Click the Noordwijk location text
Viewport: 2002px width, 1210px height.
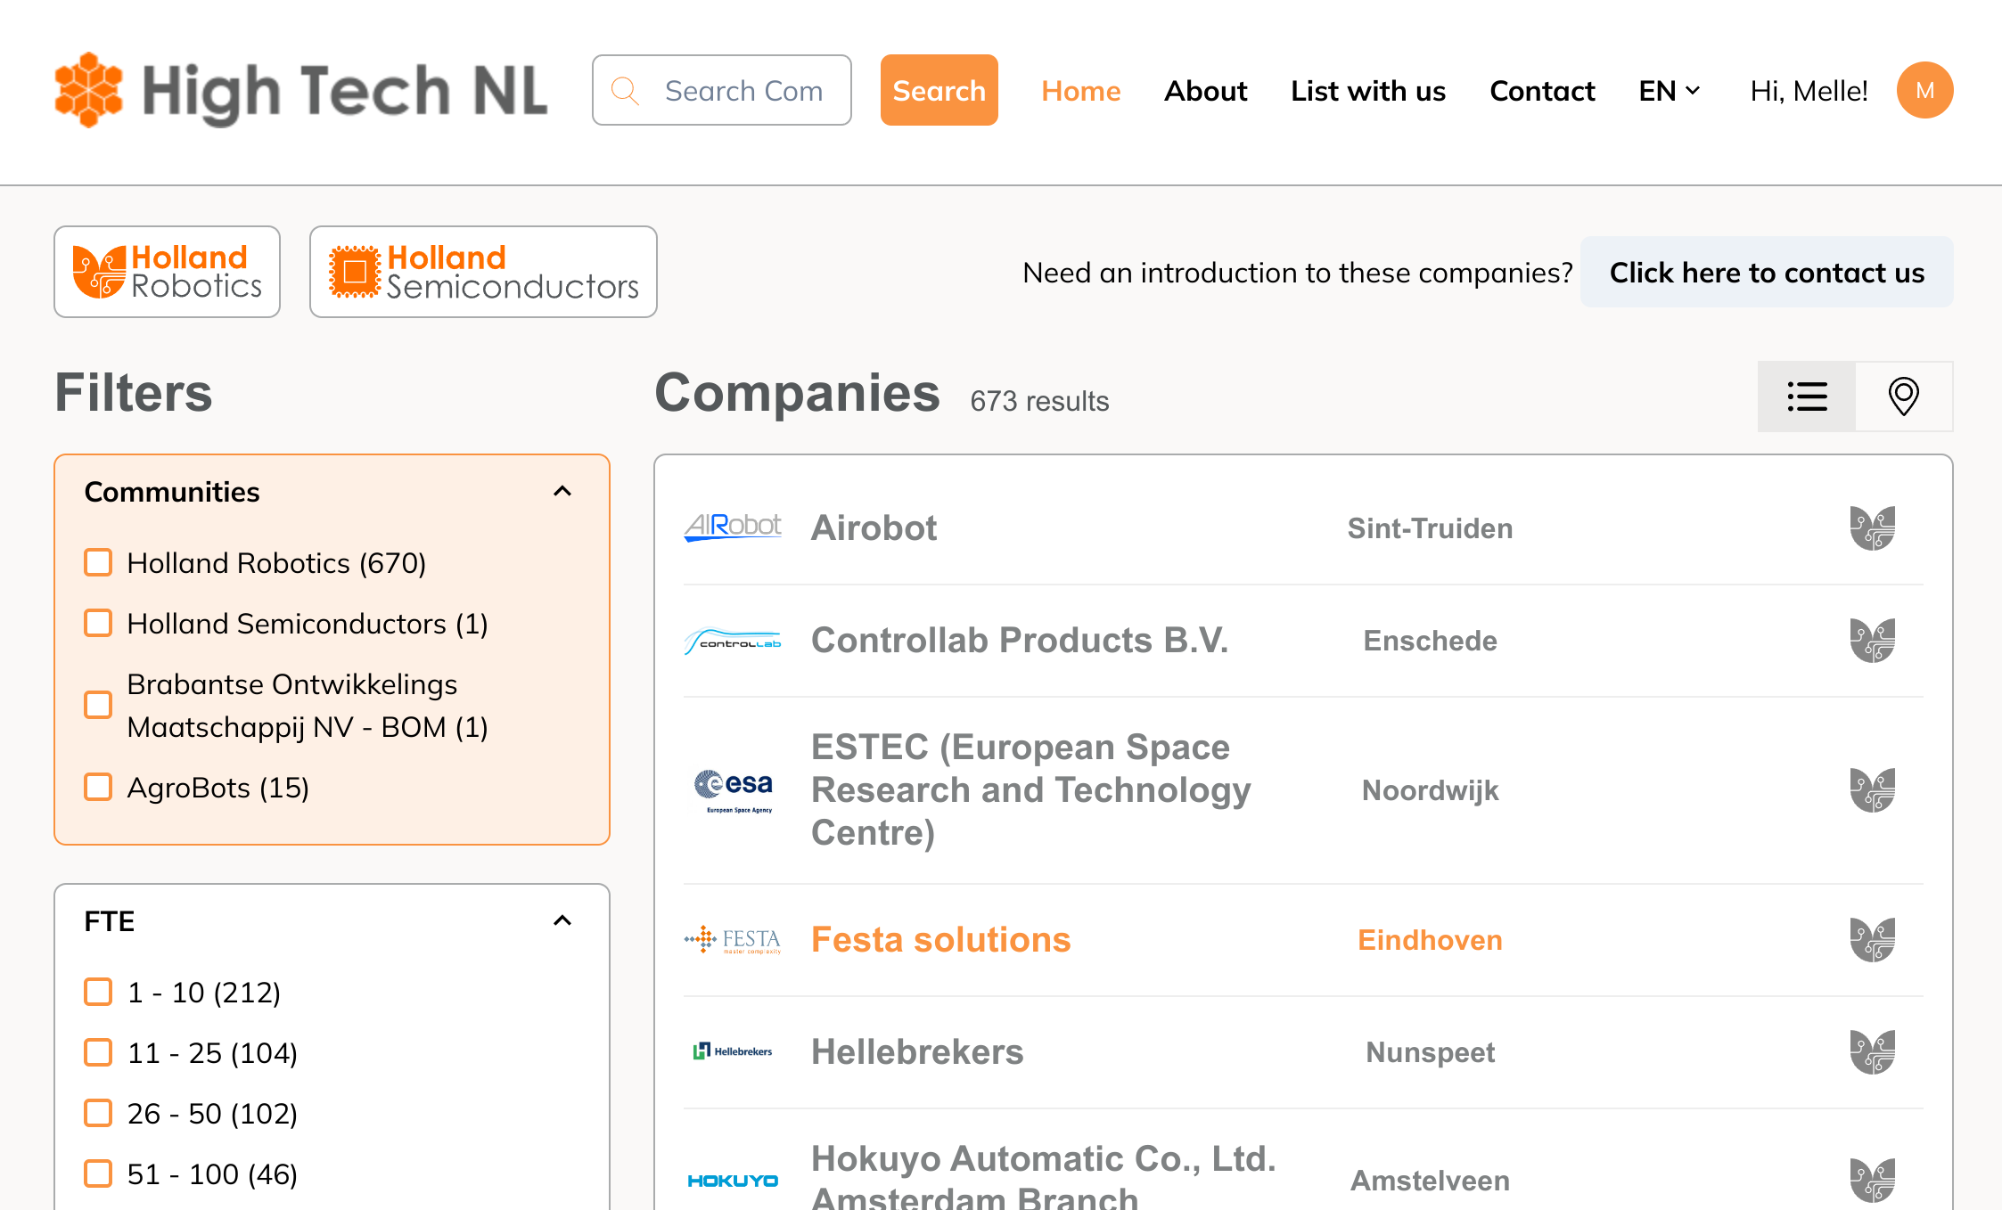coord(1430,790)
